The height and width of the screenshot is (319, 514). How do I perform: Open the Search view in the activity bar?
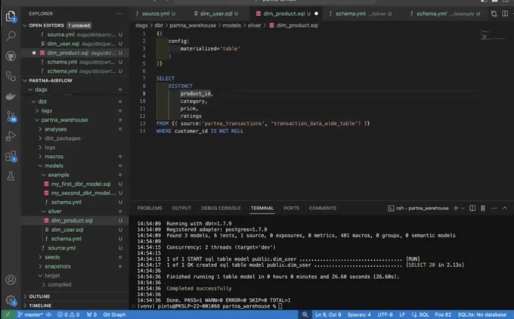(x=11, y=36)
